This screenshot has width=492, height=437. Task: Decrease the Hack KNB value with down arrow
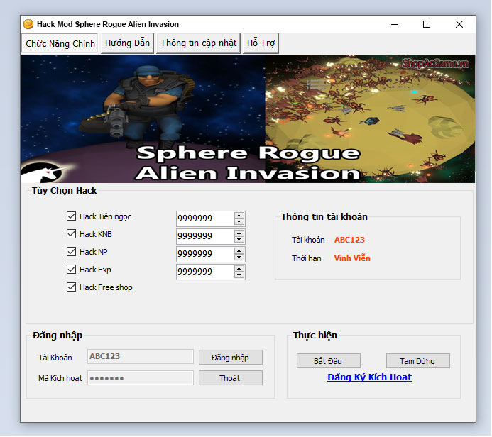click(239, 240)
